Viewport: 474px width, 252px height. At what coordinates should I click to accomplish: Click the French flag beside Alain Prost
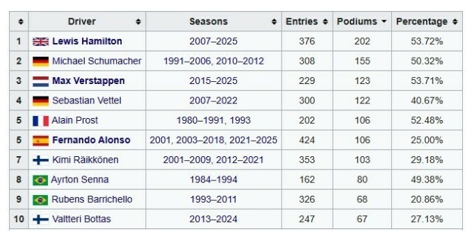[40, 121]
